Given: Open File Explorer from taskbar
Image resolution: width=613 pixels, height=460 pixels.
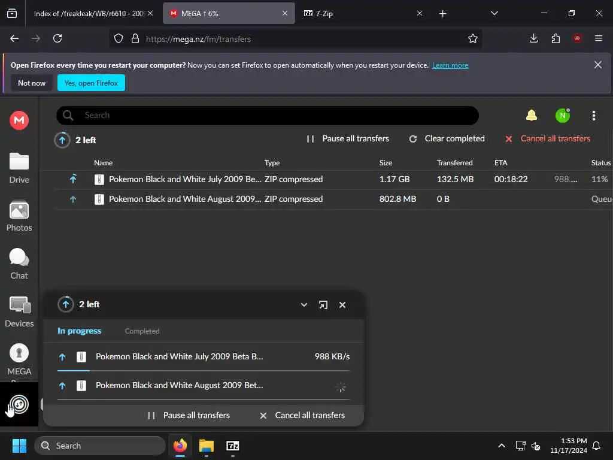Looking at the screenshot, I should point(207,446).
